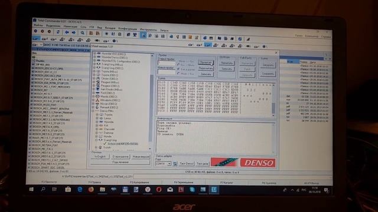Image resolution: width=378 pixels, height=212 pixels.
Task: Open the FTP menu
Action: (x=92, y=27)
